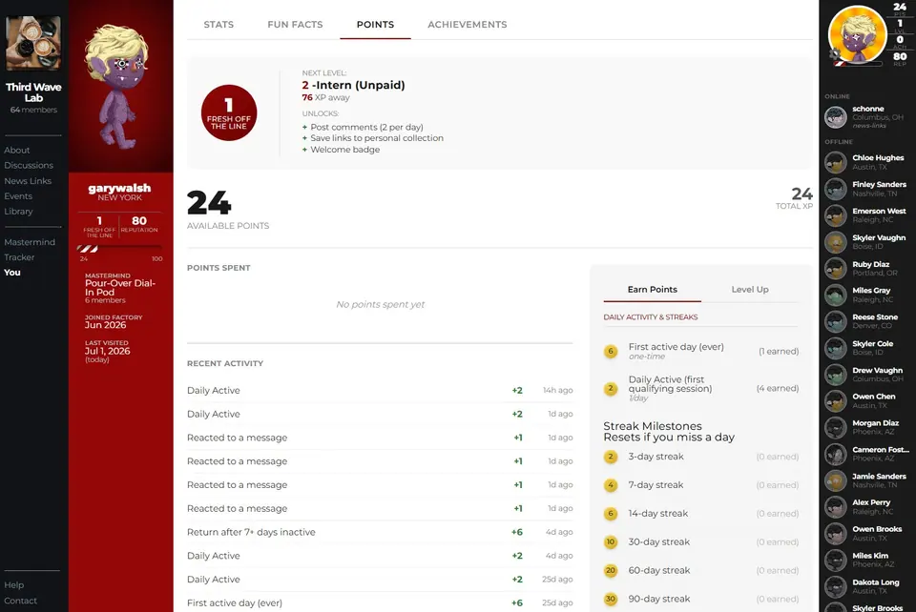
Task: Click the 'Welcome badge' unlock item
Action: tap(342, 150)
